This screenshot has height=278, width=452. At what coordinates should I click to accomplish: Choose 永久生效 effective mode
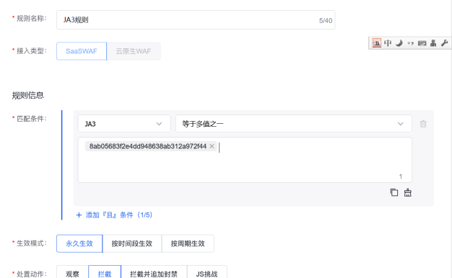click(x=79, y=243)
